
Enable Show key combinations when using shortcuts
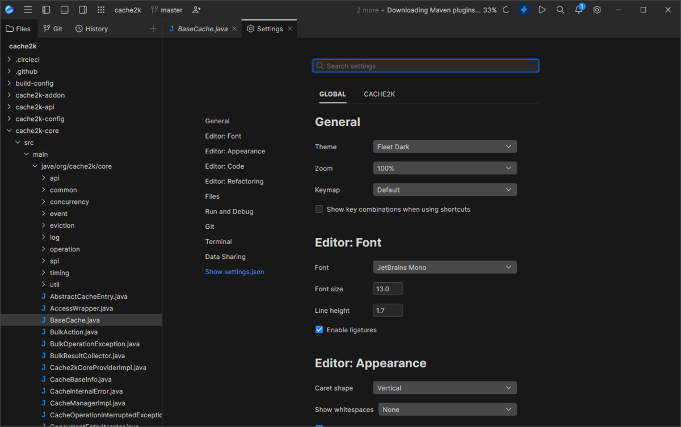[x=319, y=209]
